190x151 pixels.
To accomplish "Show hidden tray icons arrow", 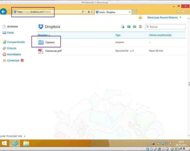I will (x=149, y=143).
